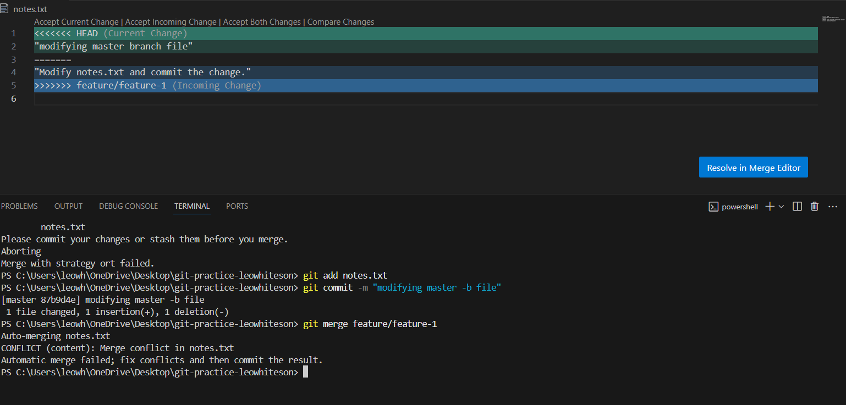Kill the terminal with the trash icon
846x405 pixels.
(815, 207)
